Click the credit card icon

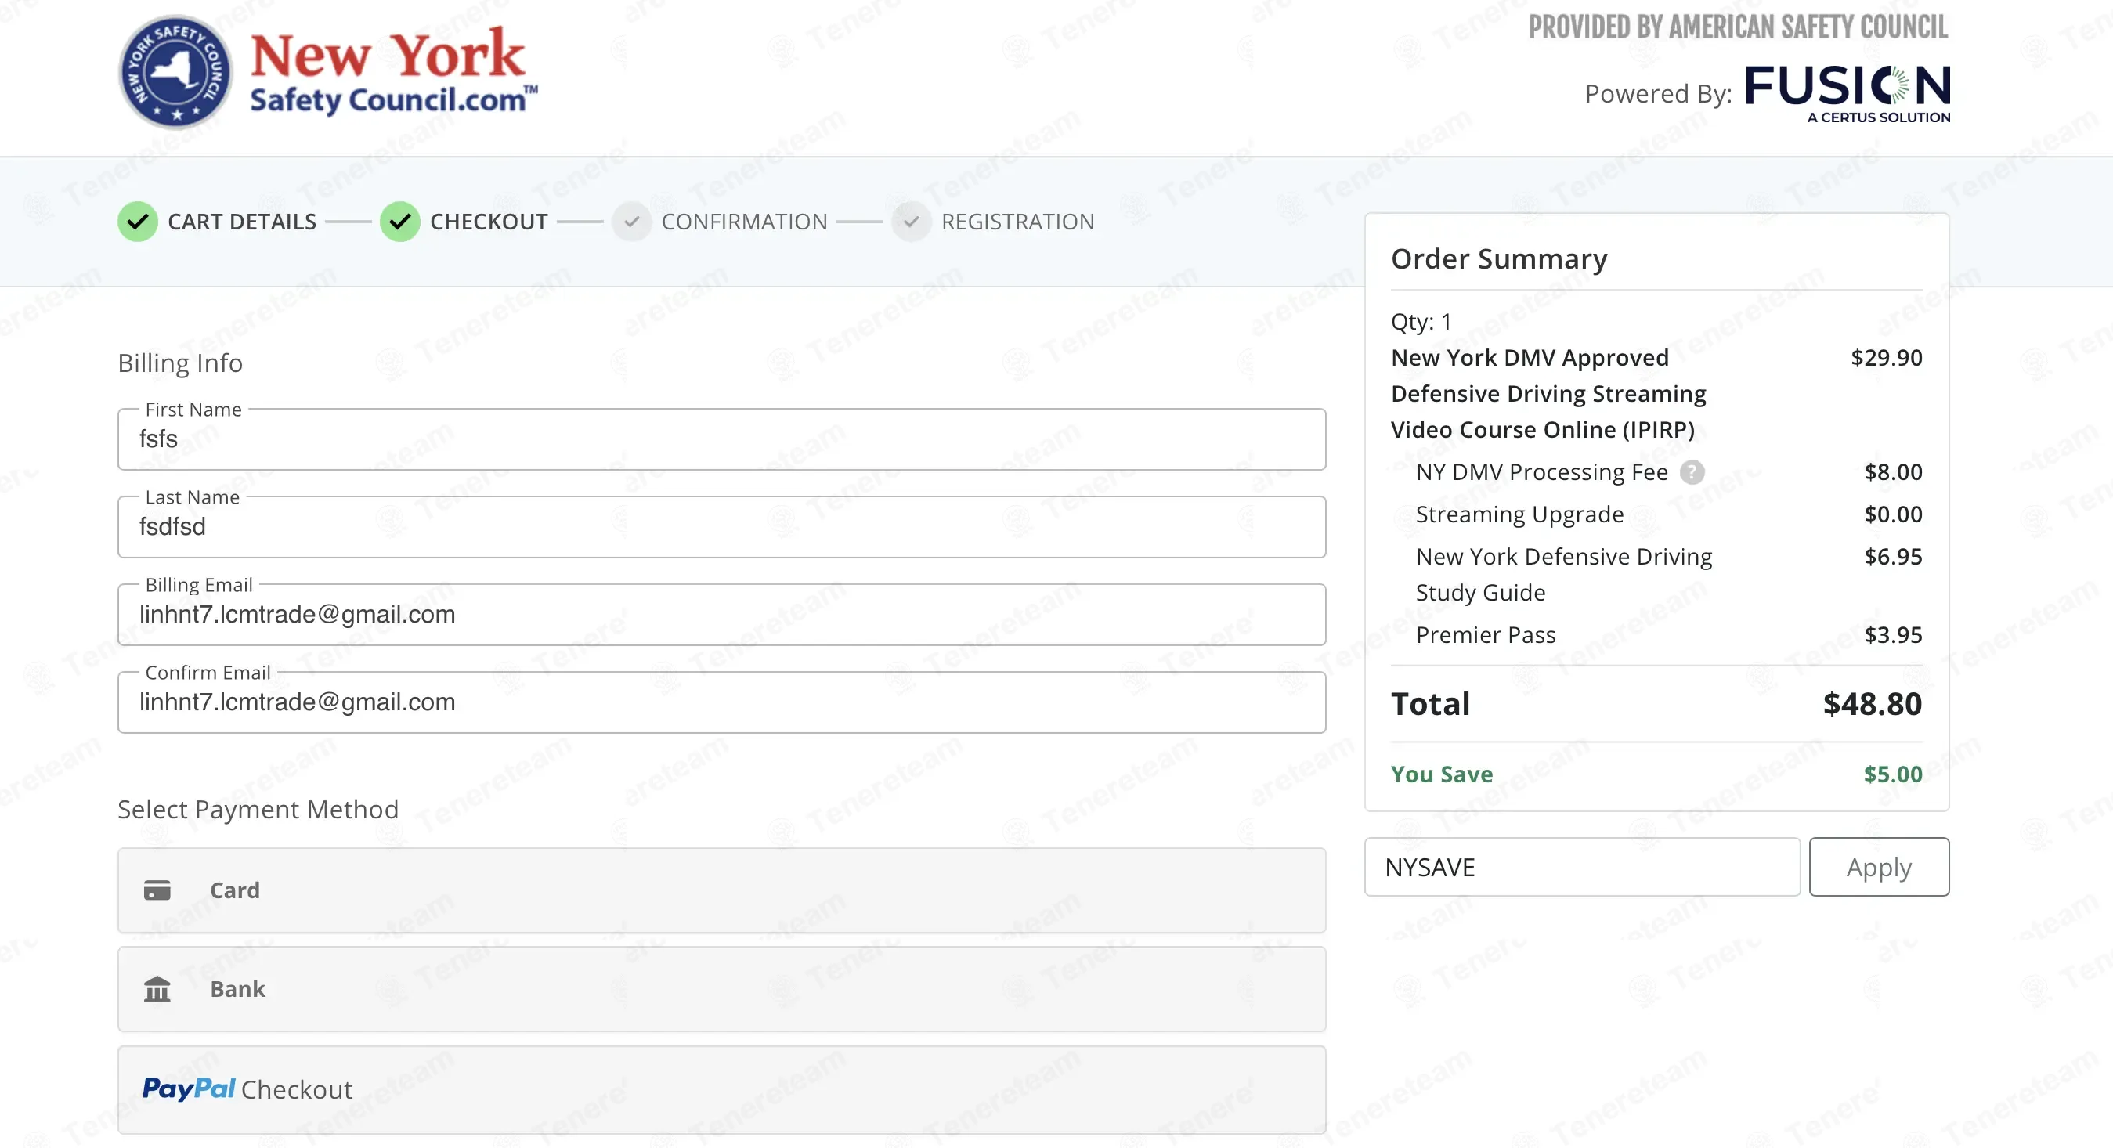[x=157, y=890]
